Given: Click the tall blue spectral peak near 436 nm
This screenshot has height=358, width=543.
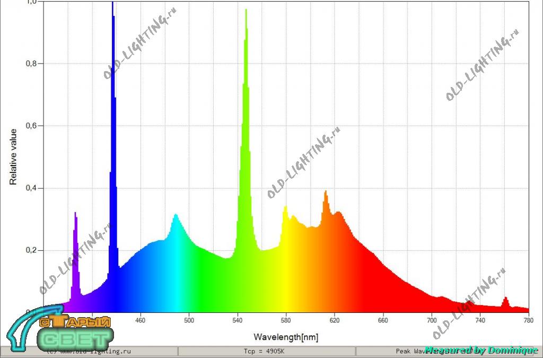Looking at the screenshot, I should [x=113, y=156].
